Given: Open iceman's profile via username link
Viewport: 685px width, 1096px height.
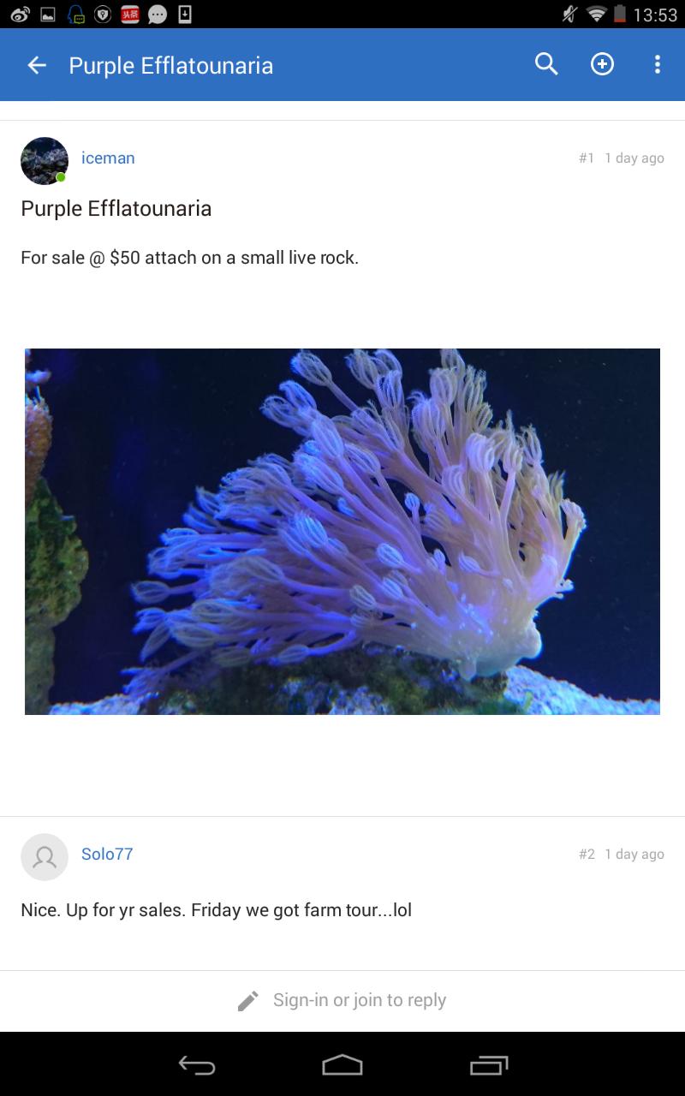Looking at the screenshot, I should click(108, 158).
